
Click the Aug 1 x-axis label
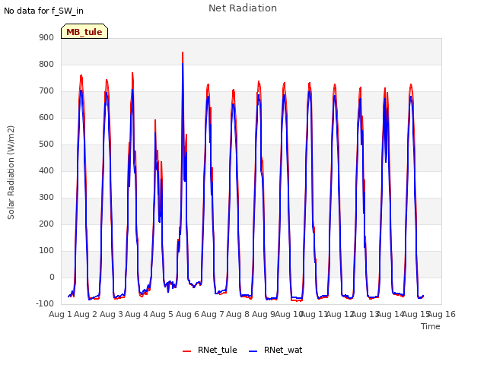60,314
